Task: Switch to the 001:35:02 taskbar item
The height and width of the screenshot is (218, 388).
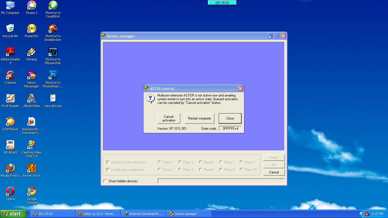Action: (53, 214)
